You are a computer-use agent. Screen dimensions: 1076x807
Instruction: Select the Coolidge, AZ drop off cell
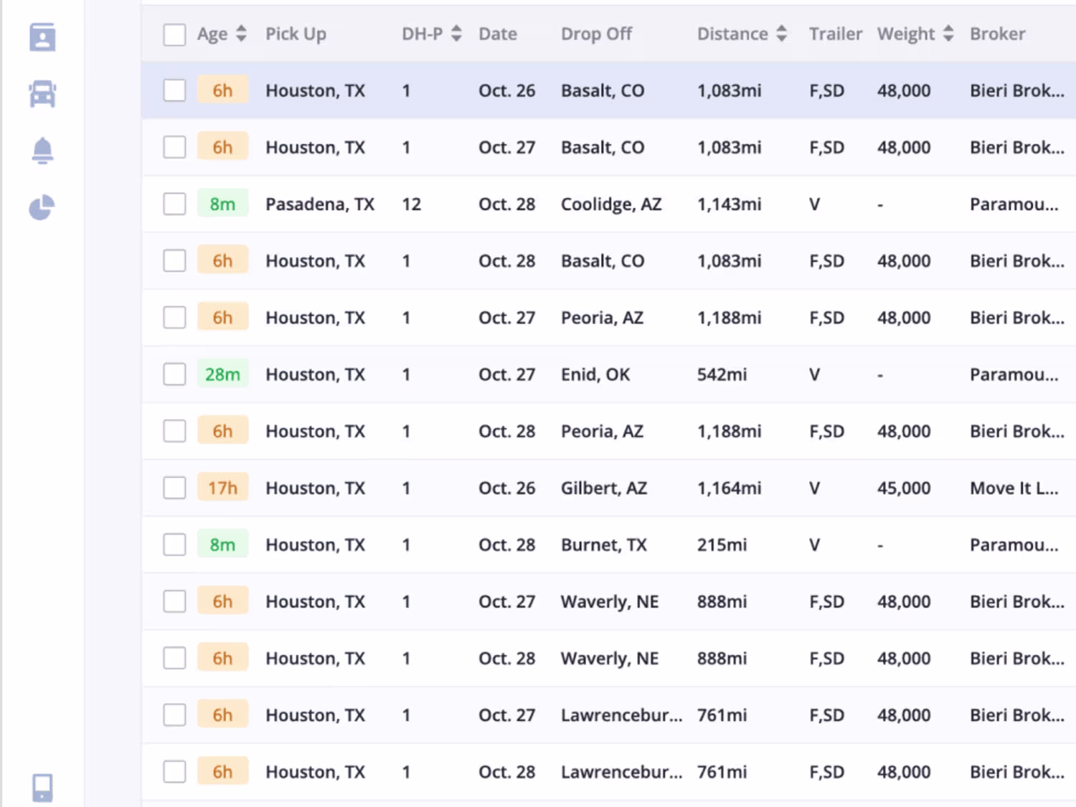click(x=611, y=204)
